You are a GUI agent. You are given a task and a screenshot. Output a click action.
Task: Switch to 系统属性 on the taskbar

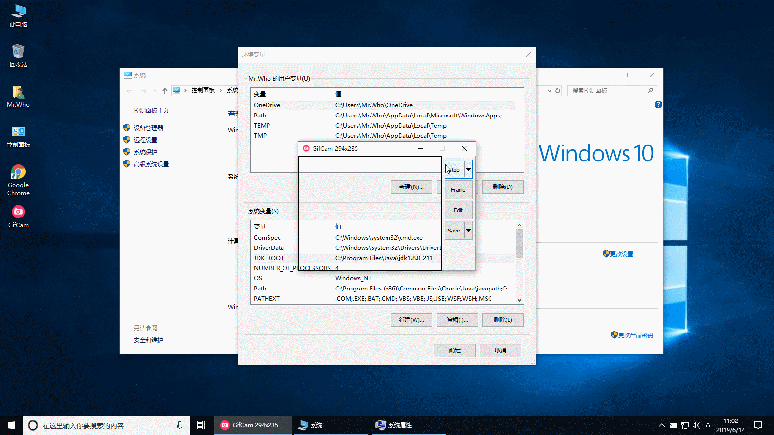click(408, 425)
